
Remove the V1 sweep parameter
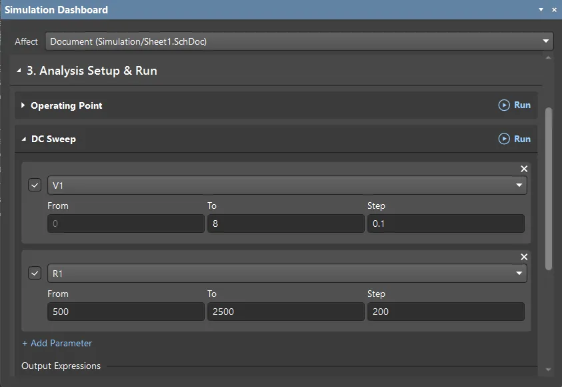click(x=524, y=169)
